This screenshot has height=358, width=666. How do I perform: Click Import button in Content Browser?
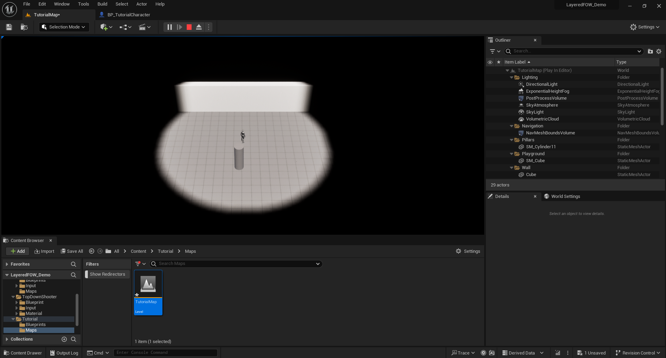tap(44, 251)
